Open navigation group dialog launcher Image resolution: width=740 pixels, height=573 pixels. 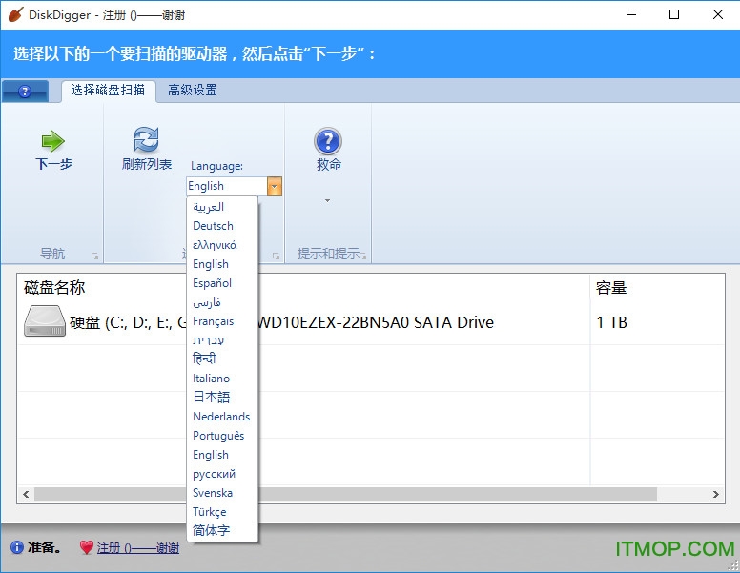pos(94,256)
